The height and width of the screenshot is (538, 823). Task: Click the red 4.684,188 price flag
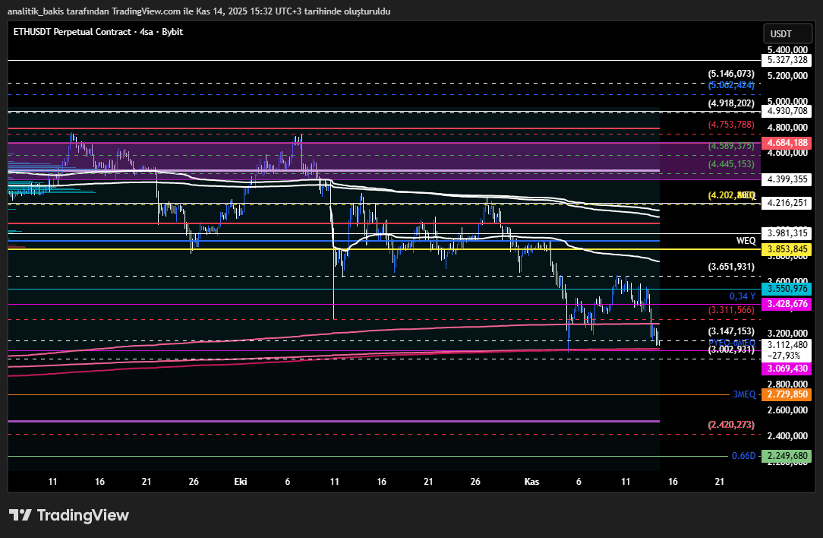[787, 142]
